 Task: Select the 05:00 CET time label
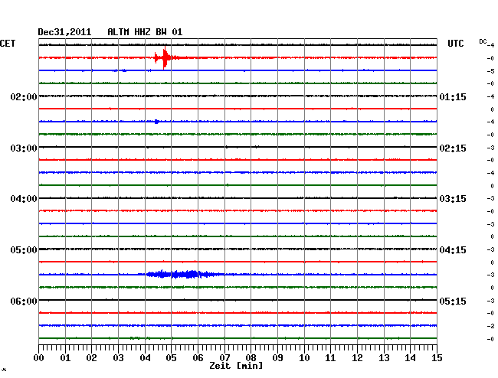24,250
